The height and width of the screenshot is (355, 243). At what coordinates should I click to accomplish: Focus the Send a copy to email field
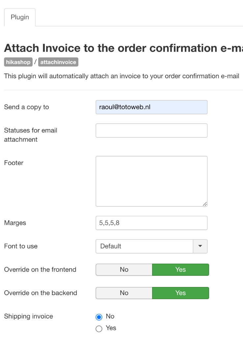151,107
